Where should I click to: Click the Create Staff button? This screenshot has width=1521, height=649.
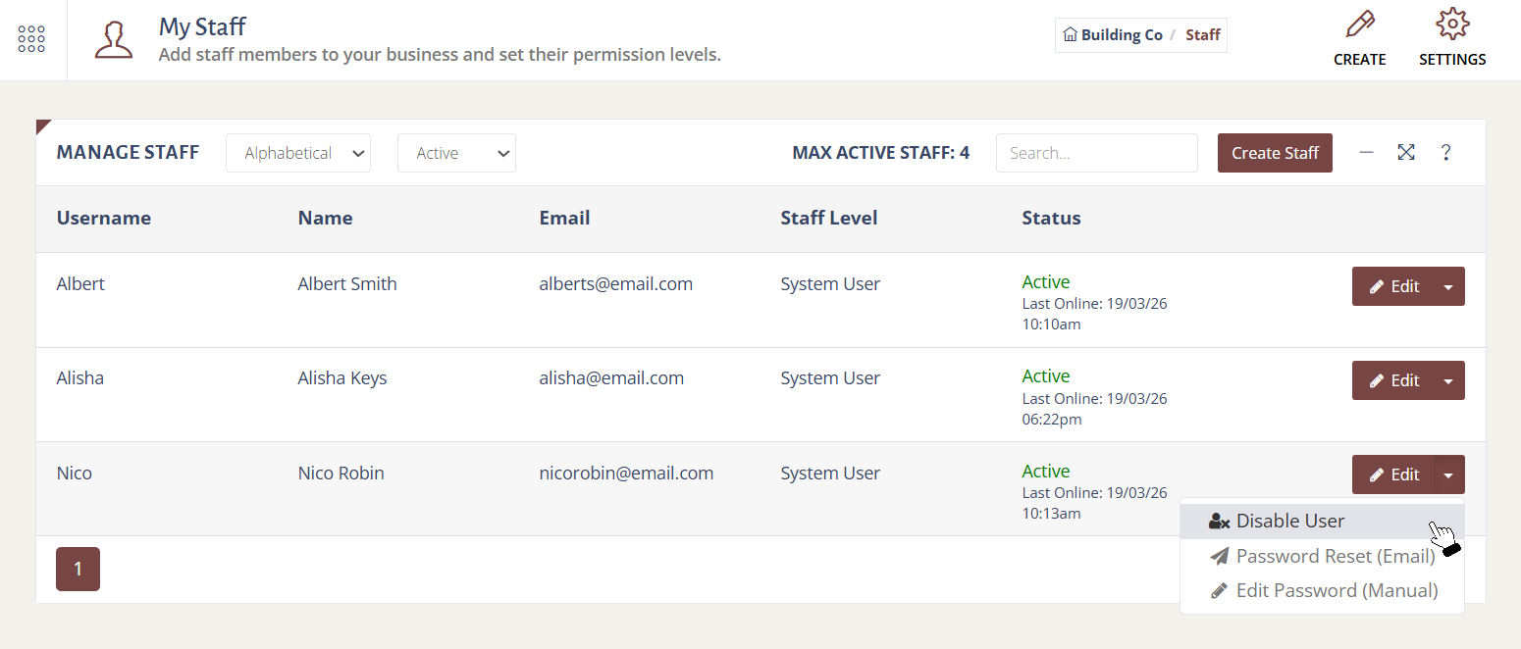coord(1275,153)
